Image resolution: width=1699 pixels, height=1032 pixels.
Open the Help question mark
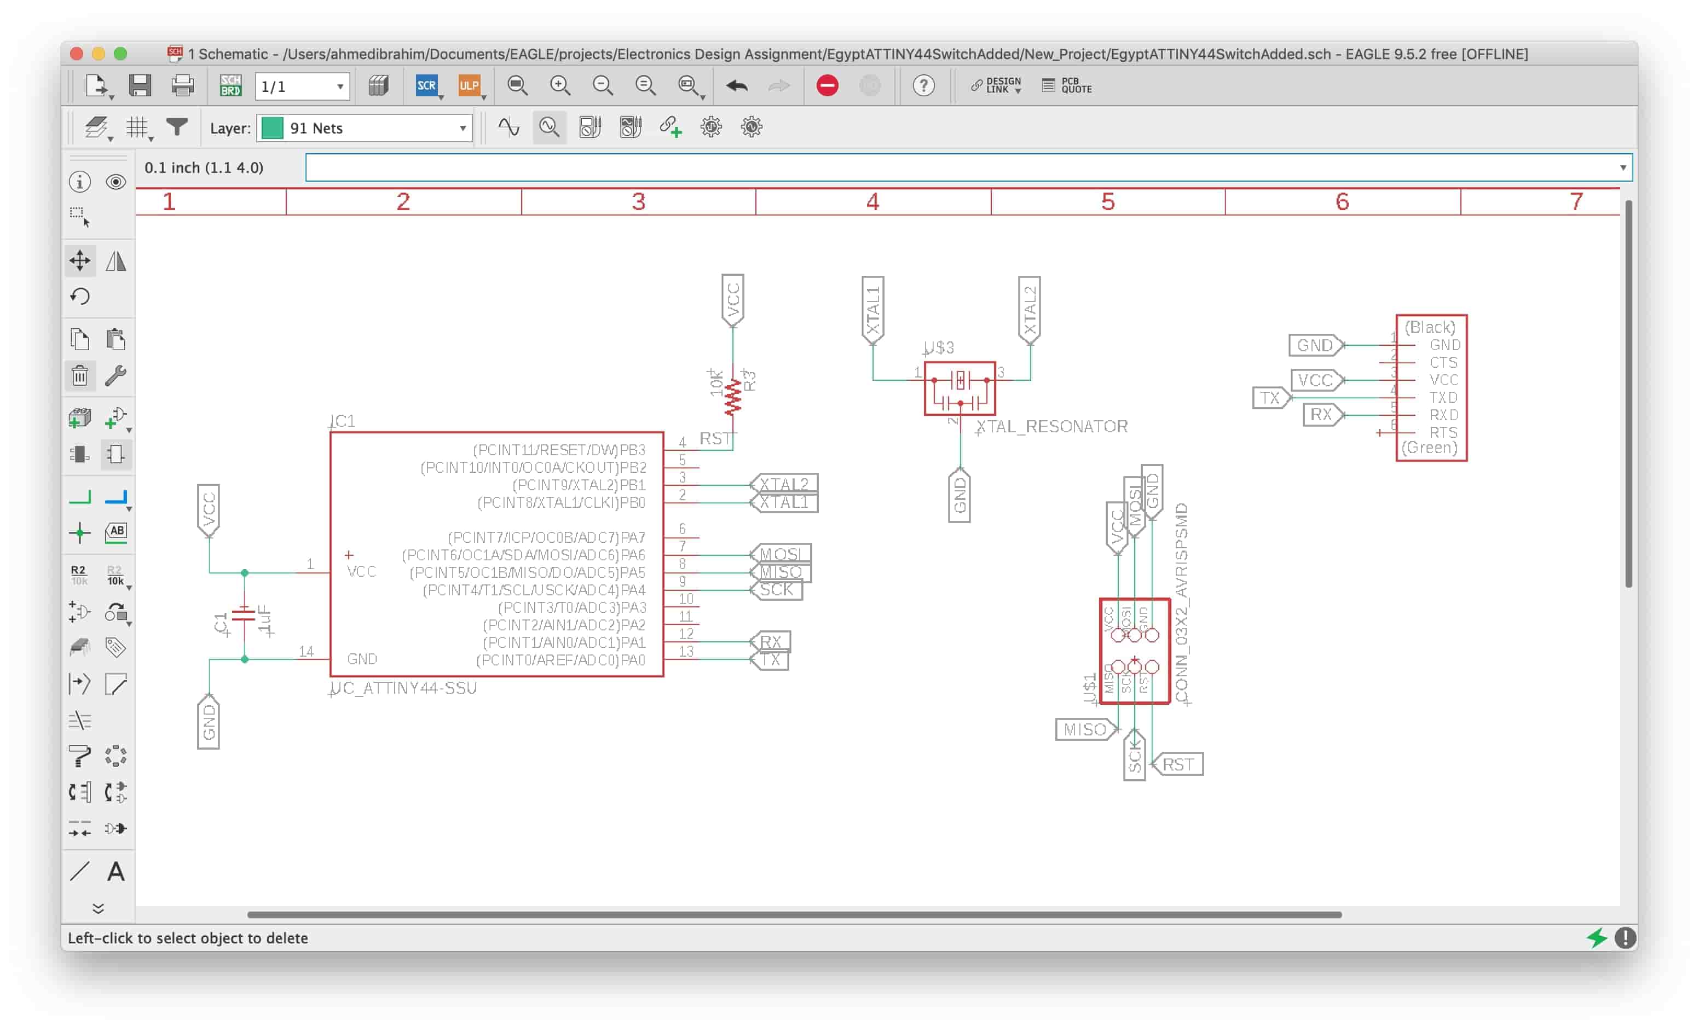923,86
